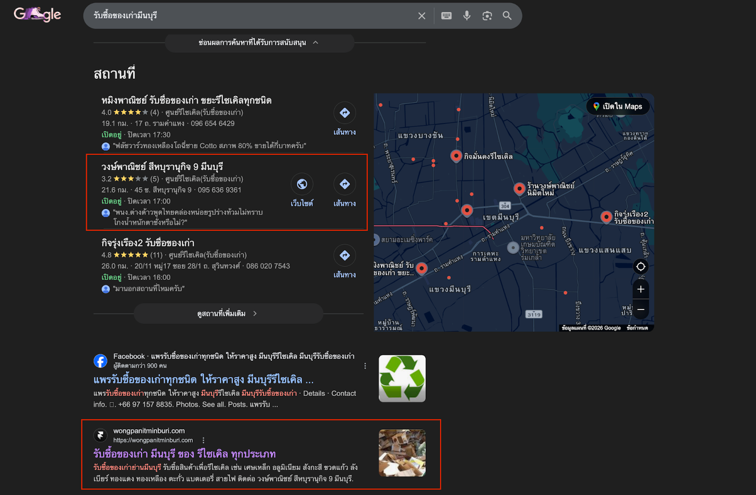Select the กิจมั่นคงรีไซเคิล map pin
This screenshot has width=756, height=495.
[456, 155]
